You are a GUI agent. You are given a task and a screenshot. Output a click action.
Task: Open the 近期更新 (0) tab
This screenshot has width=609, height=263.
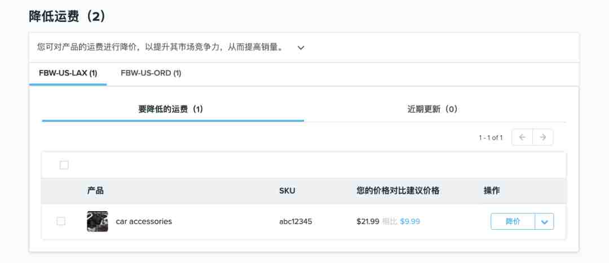(x=433, y=109)
